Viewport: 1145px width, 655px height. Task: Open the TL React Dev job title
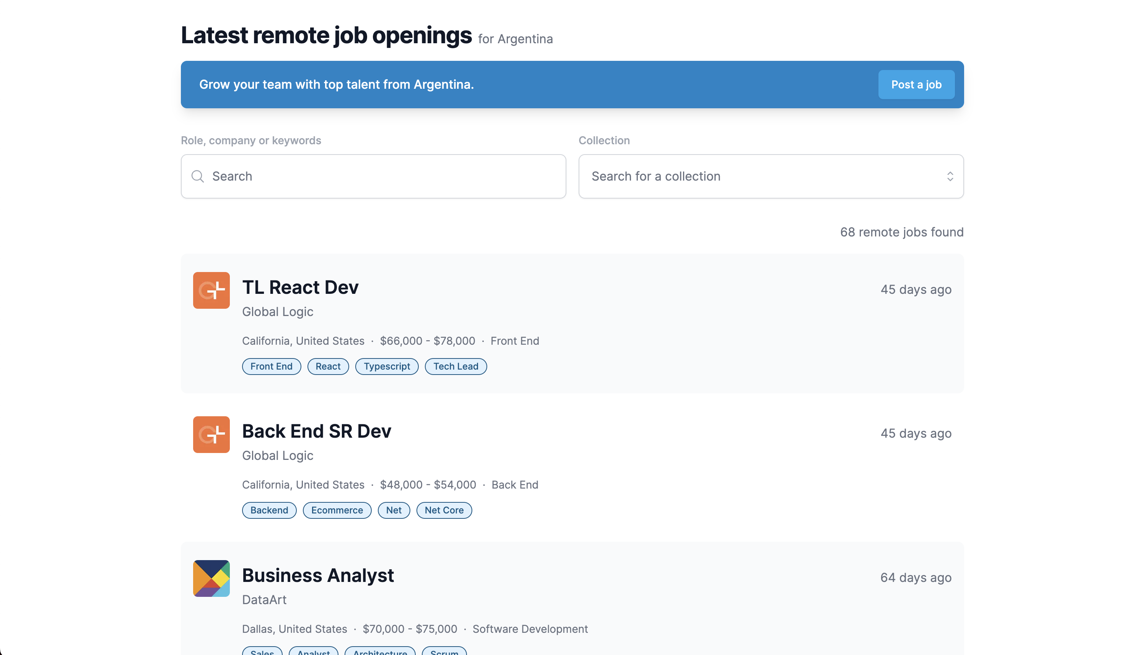click(x=300, y=287)
